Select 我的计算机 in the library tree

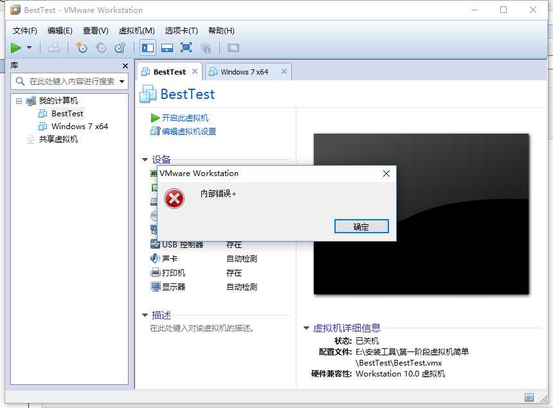(x=58, y=101)
